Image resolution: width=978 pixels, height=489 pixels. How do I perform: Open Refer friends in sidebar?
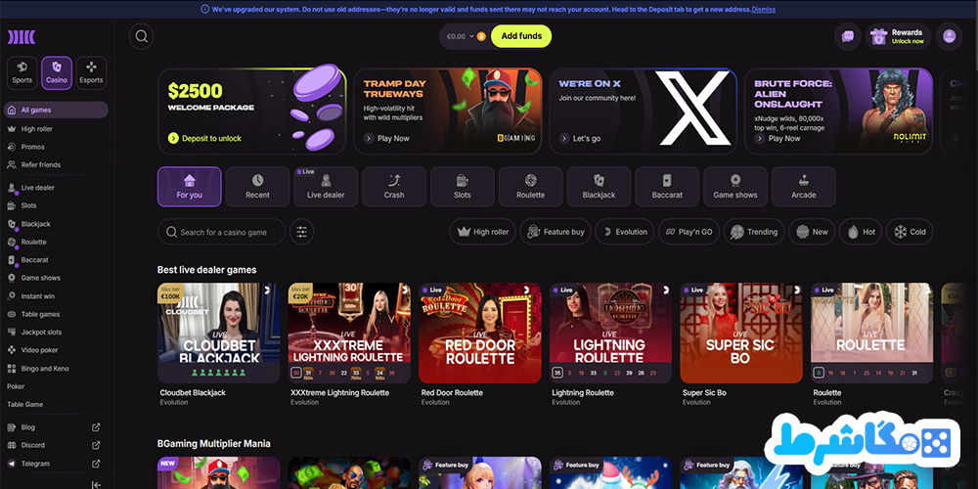(x=56, y=164)
